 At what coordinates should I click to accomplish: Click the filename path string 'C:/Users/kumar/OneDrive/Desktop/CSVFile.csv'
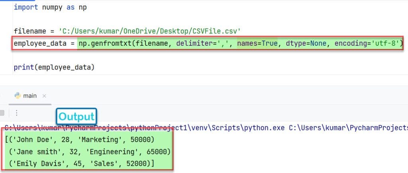(x=150, y=31)
